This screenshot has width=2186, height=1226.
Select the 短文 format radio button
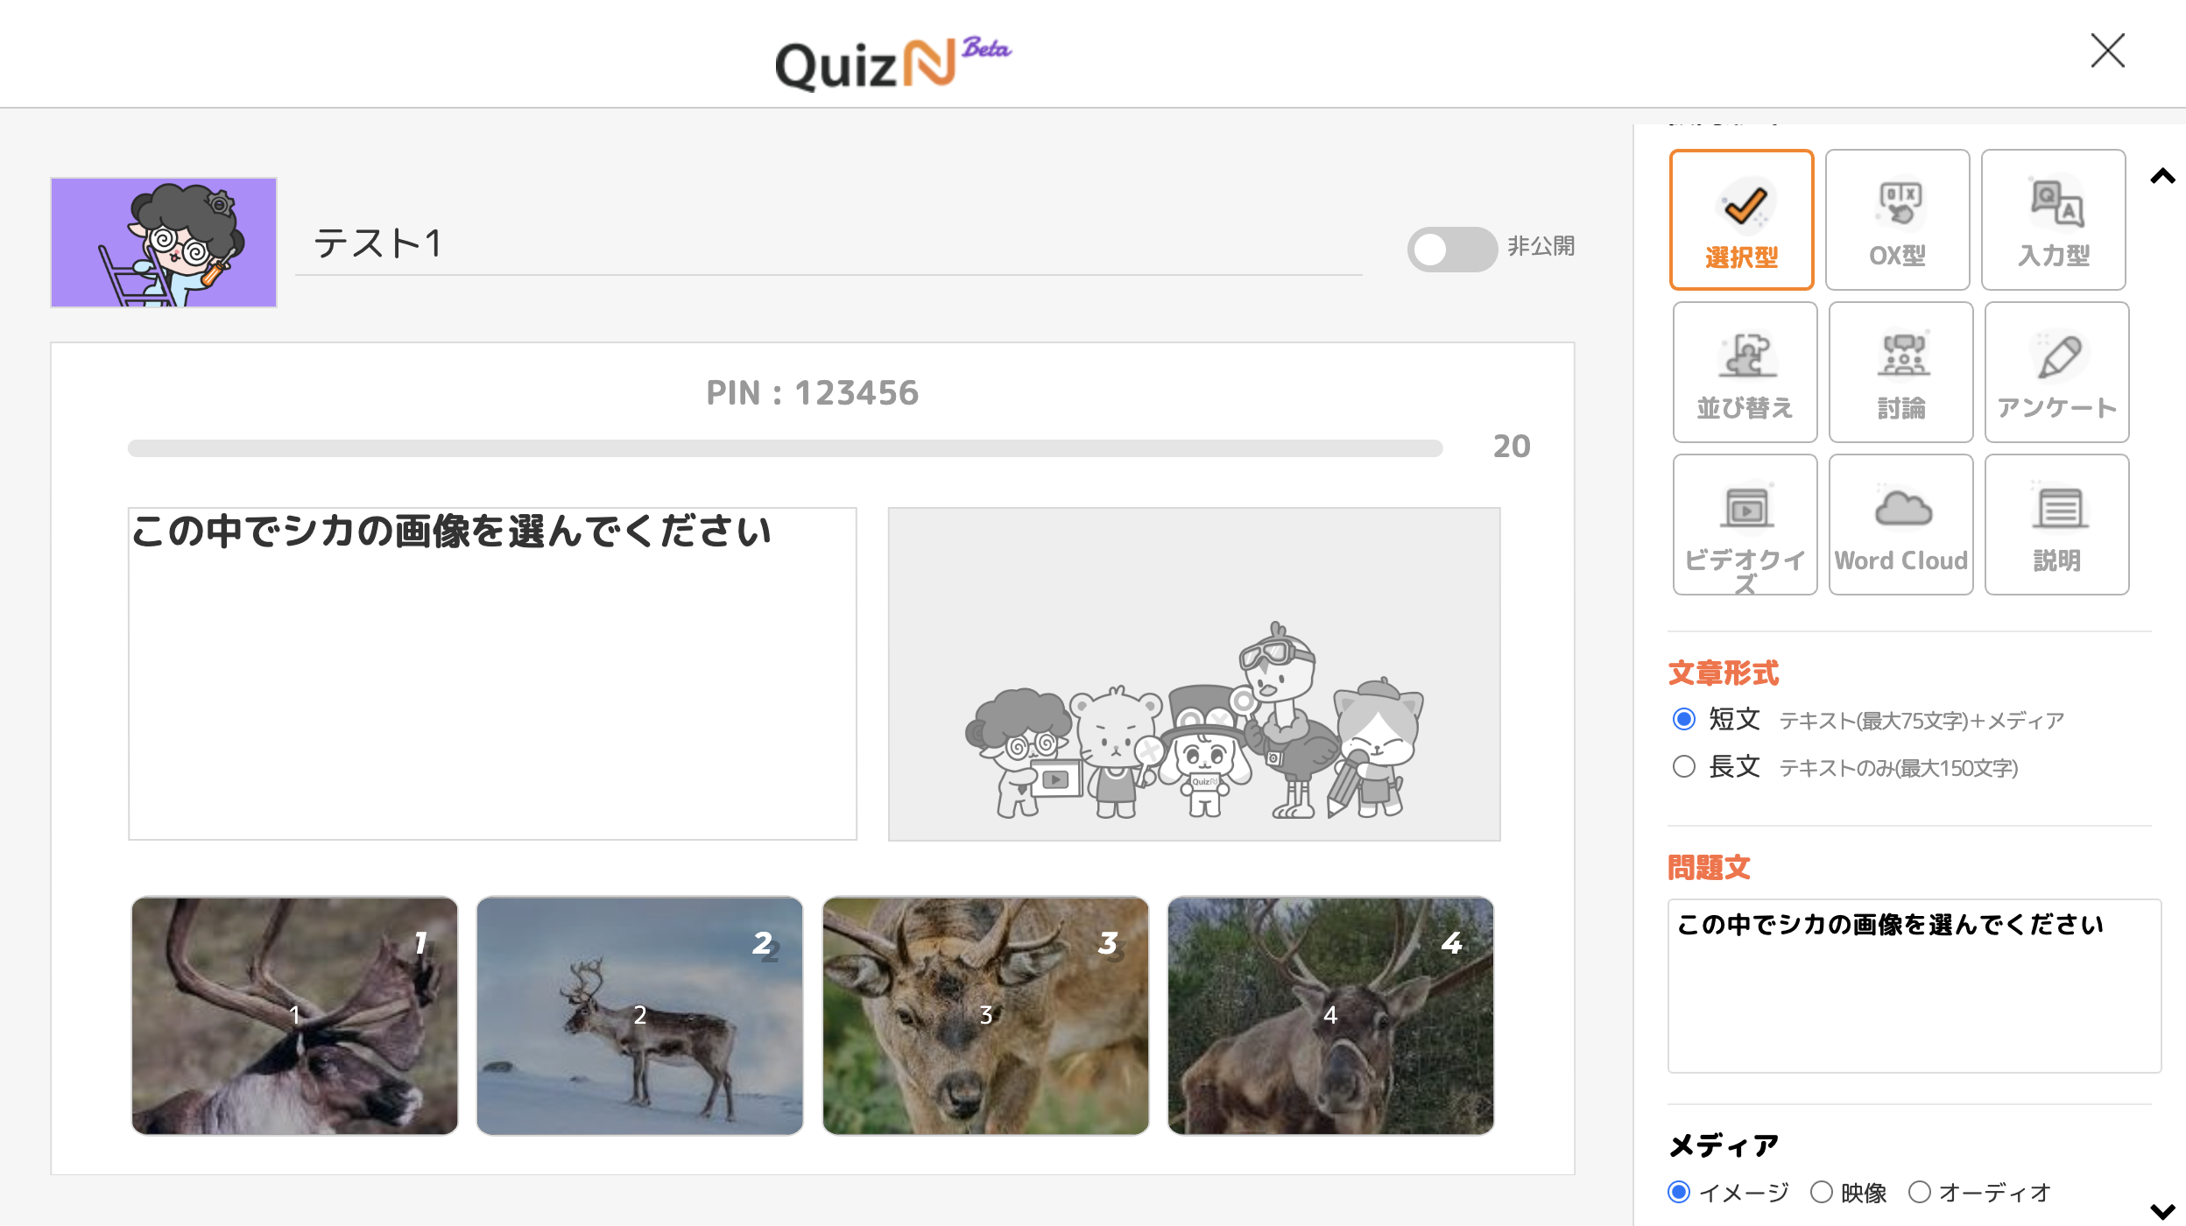[x=1684, y=719]
